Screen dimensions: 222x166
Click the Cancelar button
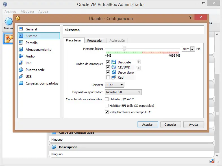coord(171,125)
